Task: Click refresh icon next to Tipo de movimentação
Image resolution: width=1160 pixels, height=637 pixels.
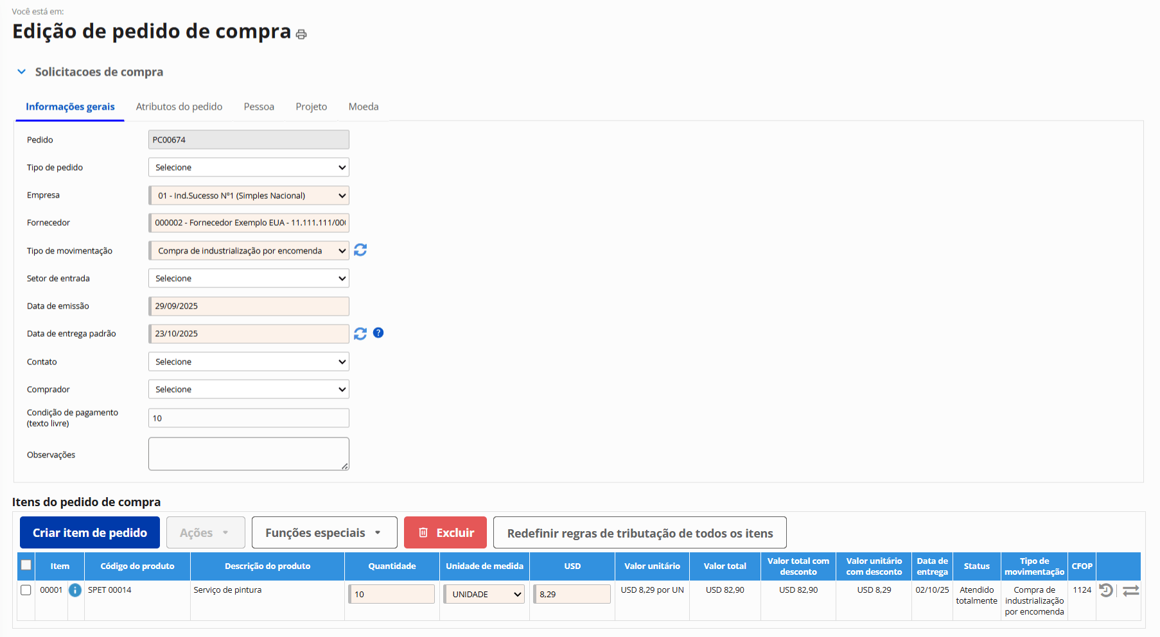Action: 360,250
